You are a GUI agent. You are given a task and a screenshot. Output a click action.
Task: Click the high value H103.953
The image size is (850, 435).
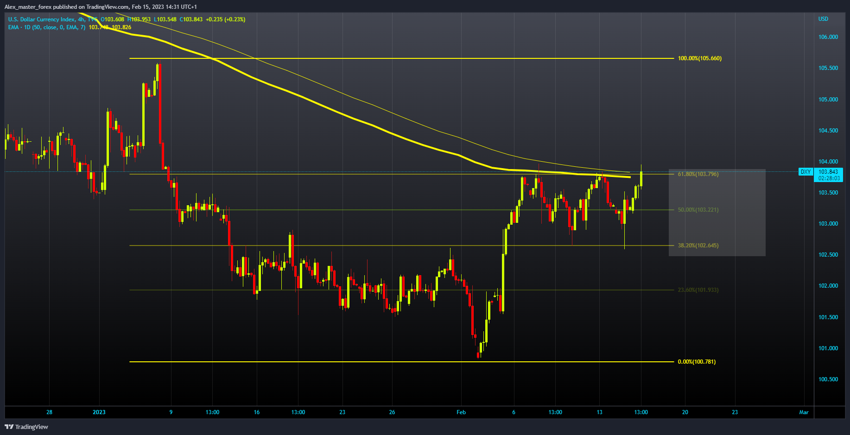[x=139, y=19]
